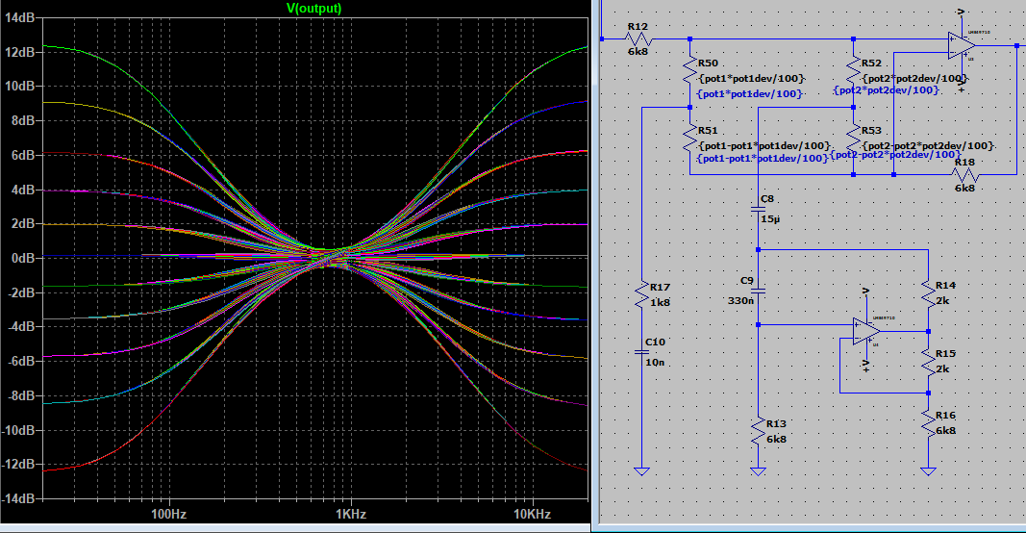The width and height of the screenshot is (1026, 533).
Task: Click the C8 name label
Action: point(767,198)
